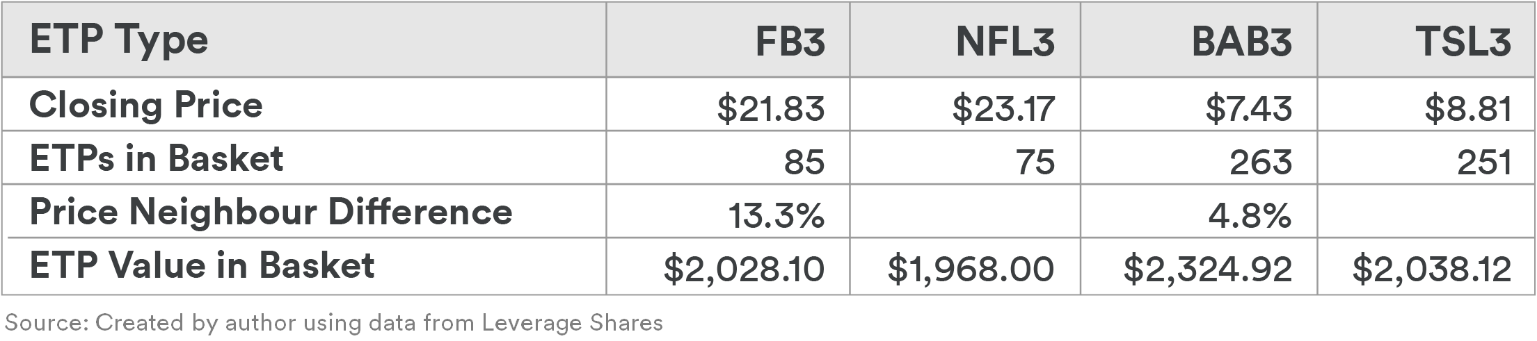Click the ETPs in Basket row label

pyautogui.click(x=157, y=159)
